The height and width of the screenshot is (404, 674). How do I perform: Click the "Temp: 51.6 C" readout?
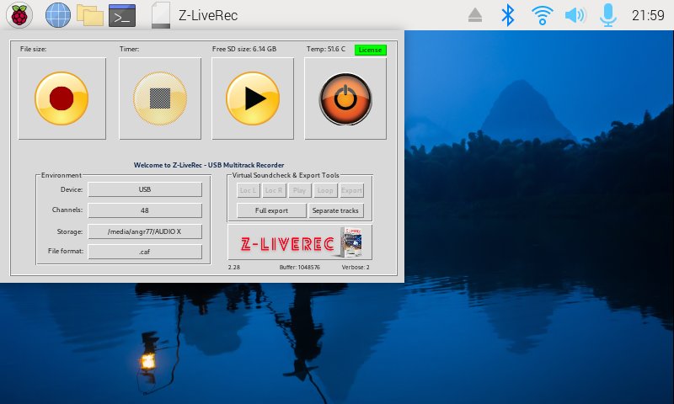pos(326,49)
